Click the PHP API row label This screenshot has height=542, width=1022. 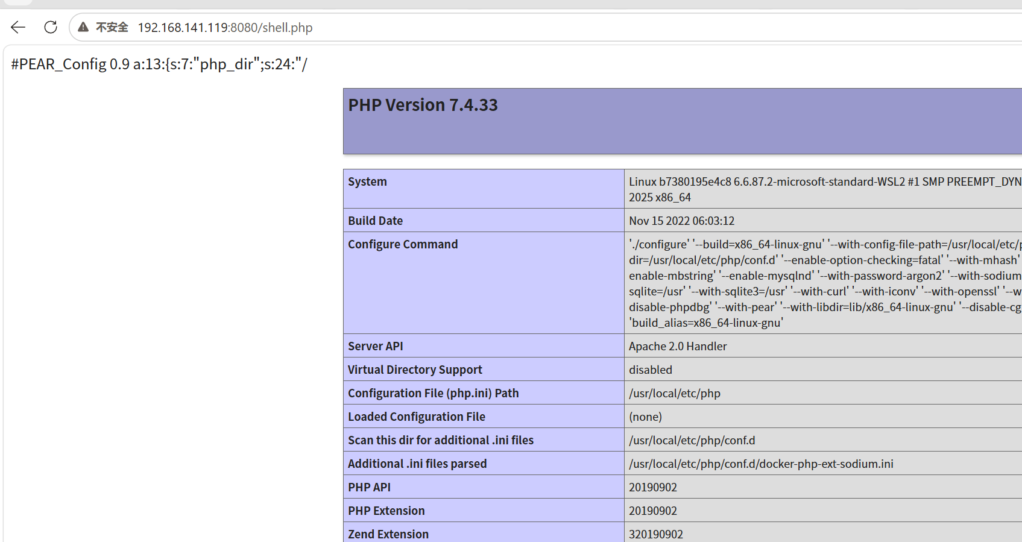tap(369, 487)
